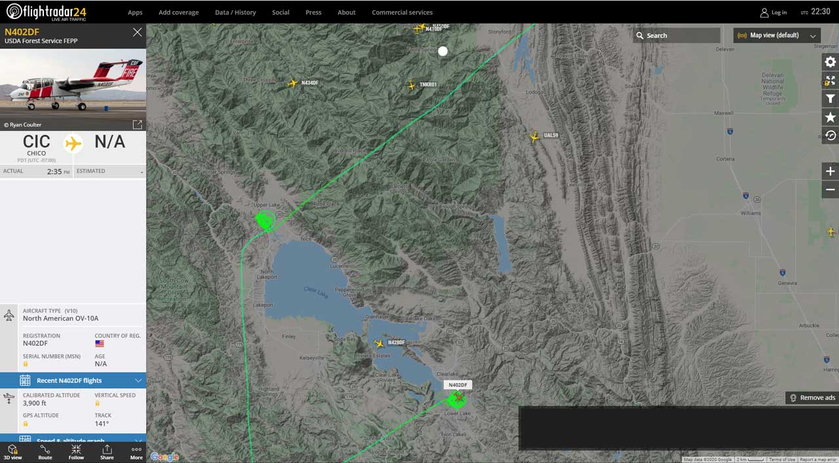View the OV-10A aircraft photo
Screen dimensions: 839x463
pos(73,89)
